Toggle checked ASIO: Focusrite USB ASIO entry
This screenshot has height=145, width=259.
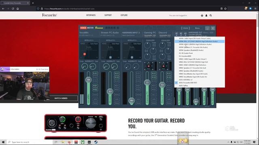click(x=200, y=83)
